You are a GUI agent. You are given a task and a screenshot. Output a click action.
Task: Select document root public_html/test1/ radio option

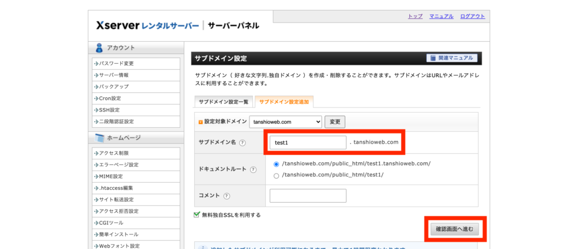pyautogui.click(x=276, y=176)
